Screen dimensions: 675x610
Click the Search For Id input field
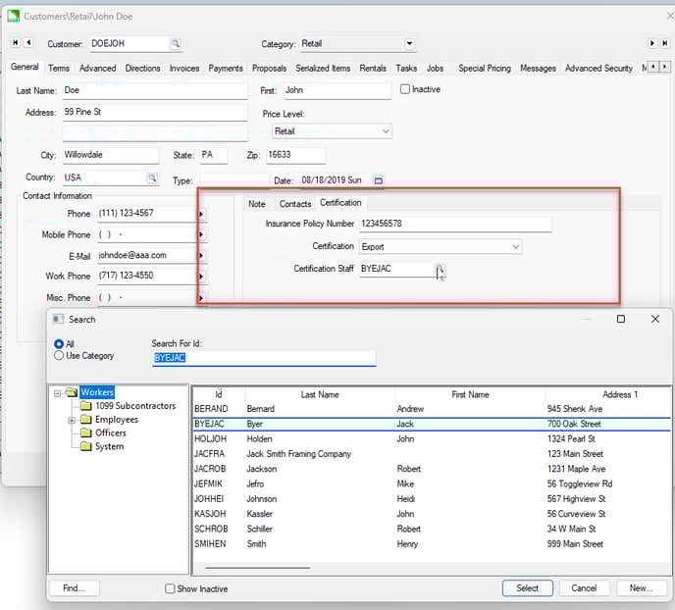(263, 359)
